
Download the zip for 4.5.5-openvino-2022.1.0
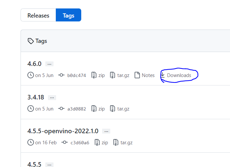click(105, 143)
